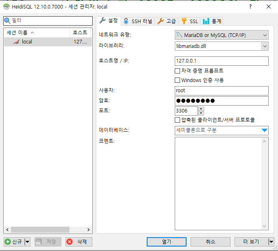278x251 pixels.
Task: Click comment box scroll down arrow
Action: [x=264, y=226]
